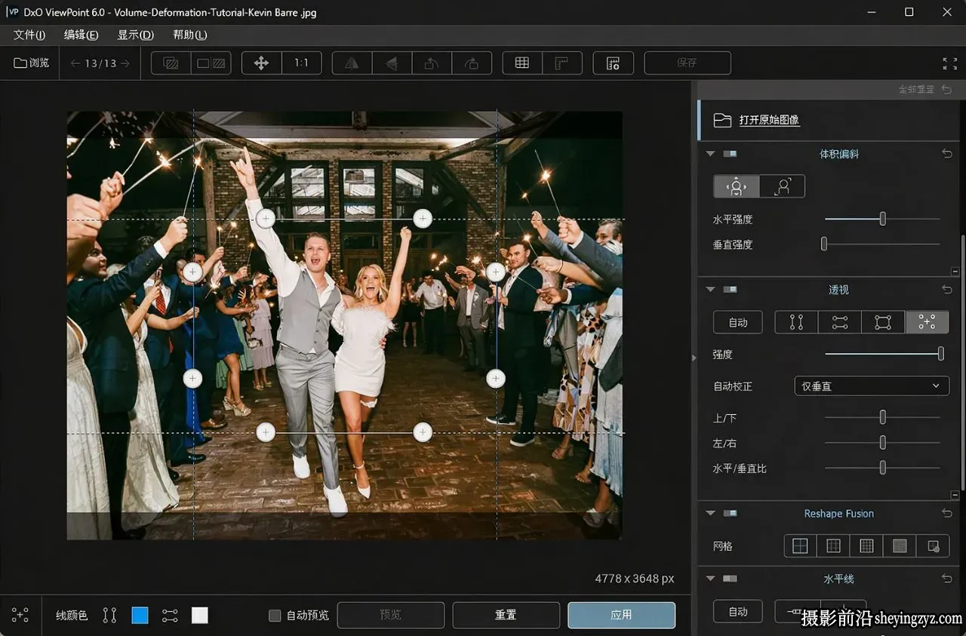Choose the force vertical parallels perspective icon

pyautogui.click(x=796, y=322)
